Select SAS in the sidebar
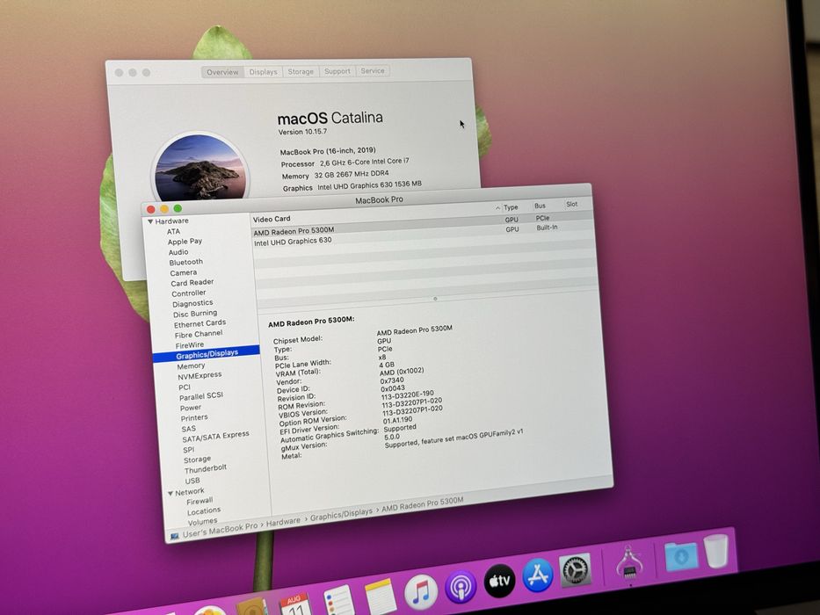The height and width of the screenshot is (615, 820). 189,429
